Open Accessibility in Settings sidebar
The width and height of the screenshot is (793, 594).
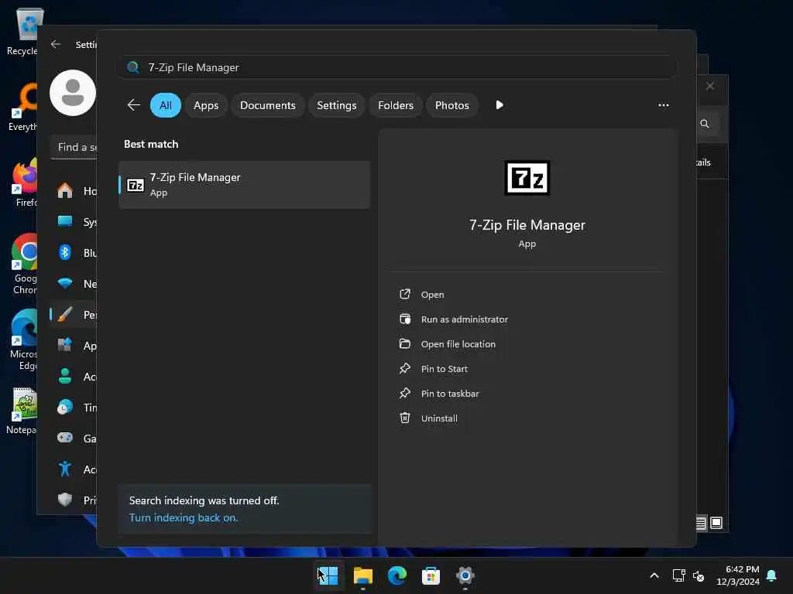tap(74, 469)
